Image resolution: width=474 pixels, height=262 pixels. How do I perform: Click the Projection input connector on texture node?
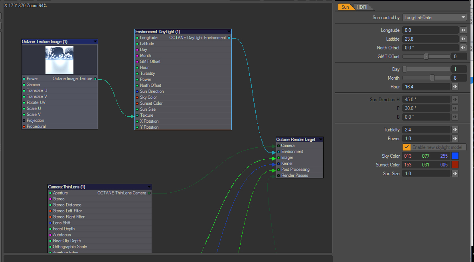pyautogui.click(x=24, y=120)
